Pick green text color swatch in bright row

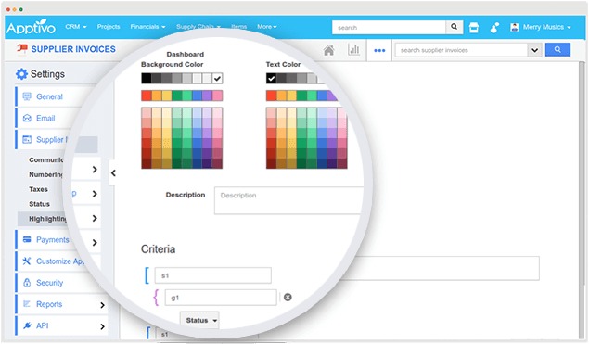301,96
